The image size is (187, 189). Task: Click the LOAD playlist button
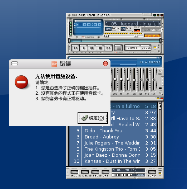coord(152,173)
